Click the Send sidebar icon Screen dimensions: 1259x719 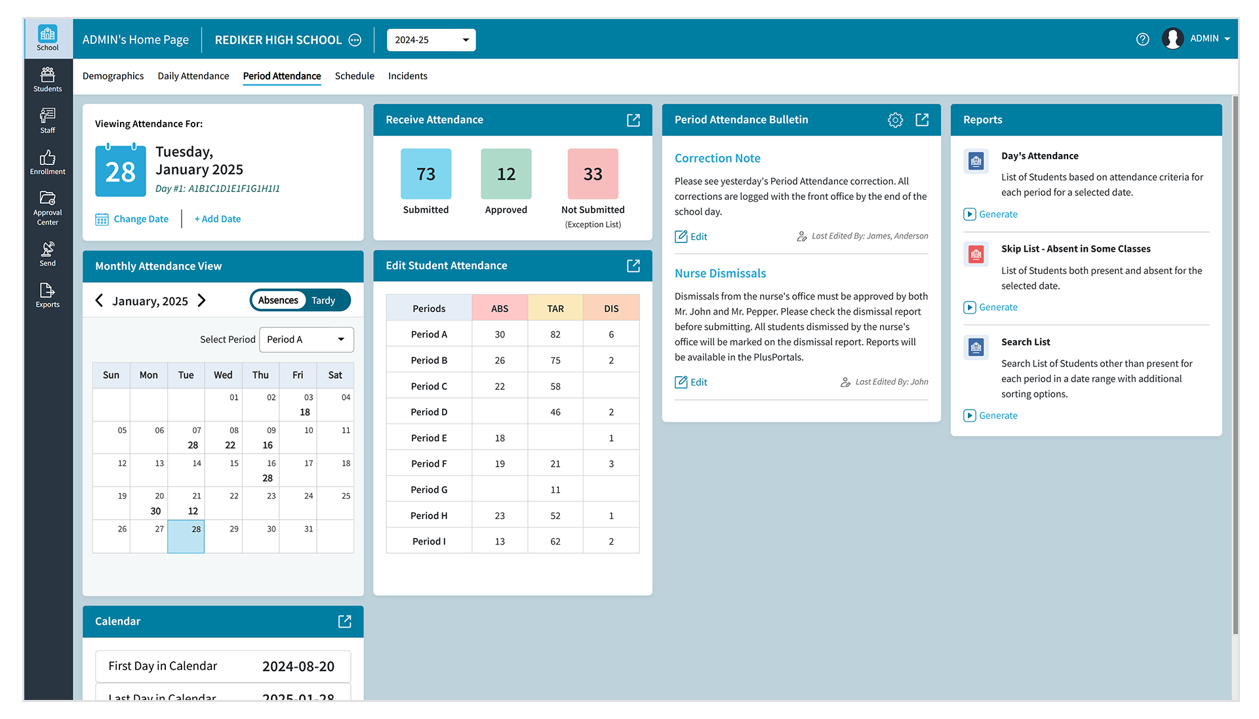pos(47,254)
